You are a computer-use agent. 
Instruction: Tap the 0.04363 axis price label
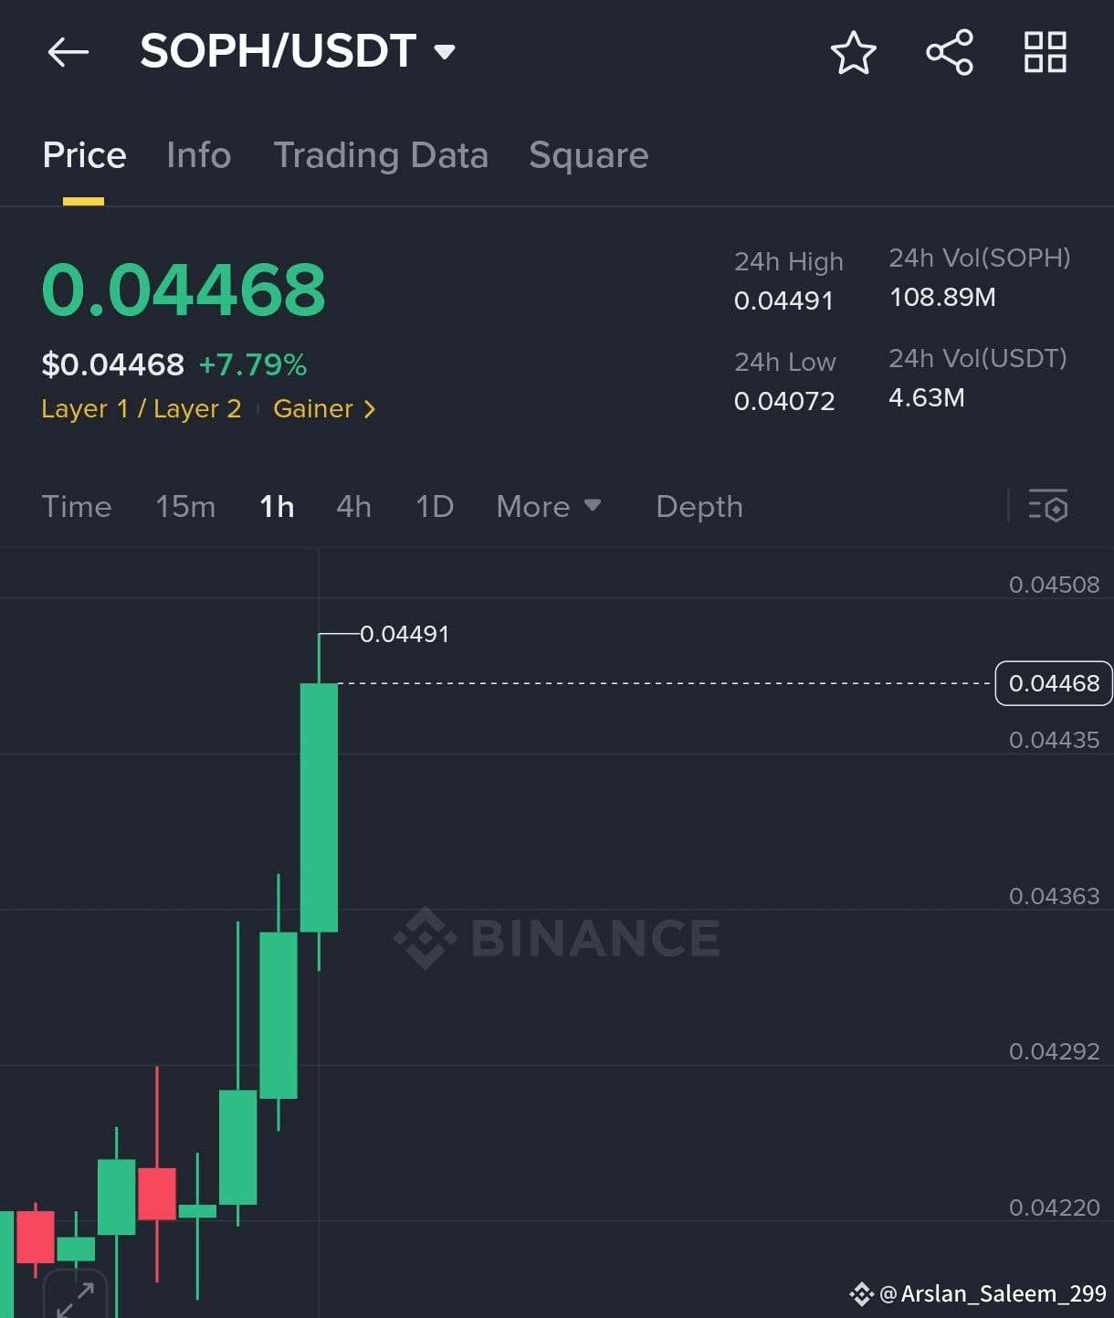[x=1054, y=896]
